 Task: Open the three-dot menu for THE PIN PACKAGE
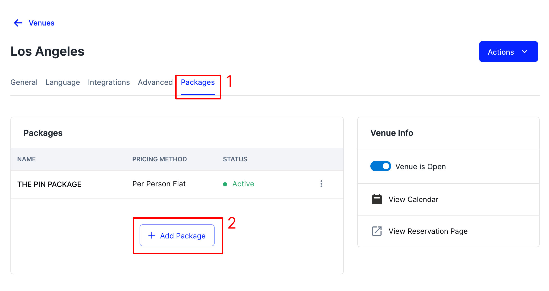click(321, 184)
